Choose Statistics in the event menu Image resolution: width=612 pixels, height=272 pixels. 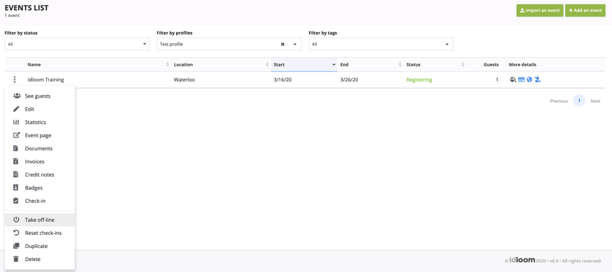pyautogui.click(x=35, y=122)
